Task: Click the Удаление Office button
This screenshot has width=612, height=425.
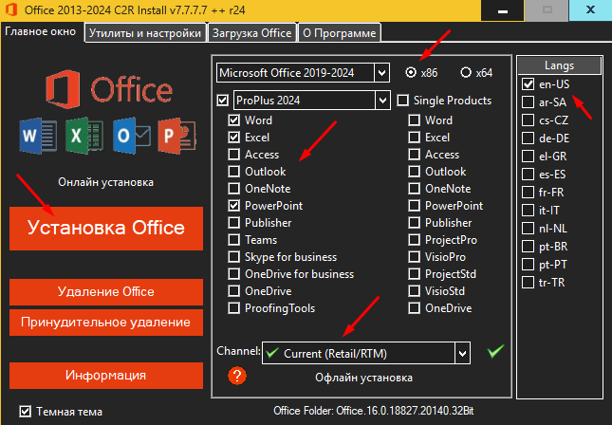Action: (106, 292)
